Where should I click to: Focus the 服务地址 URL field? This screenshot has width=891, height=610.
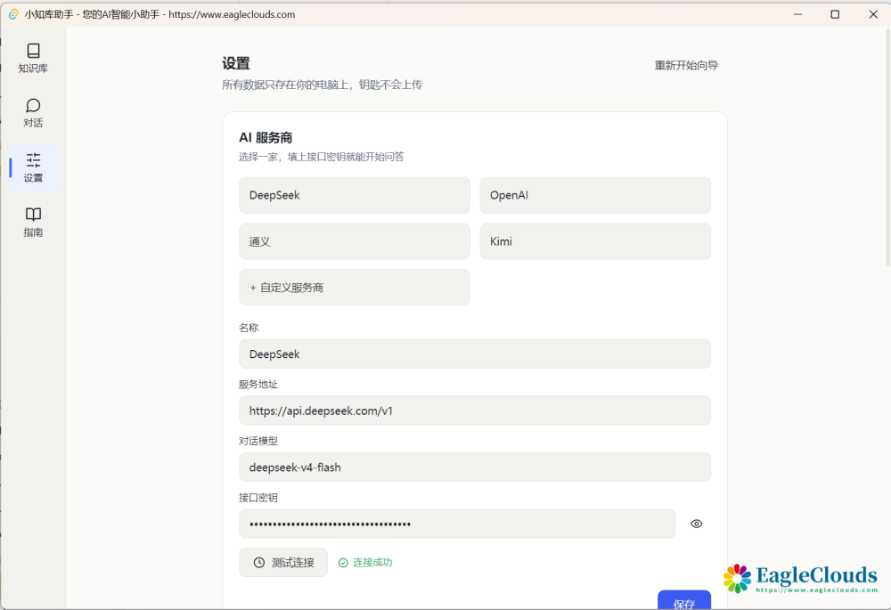[x=475, y=411]
